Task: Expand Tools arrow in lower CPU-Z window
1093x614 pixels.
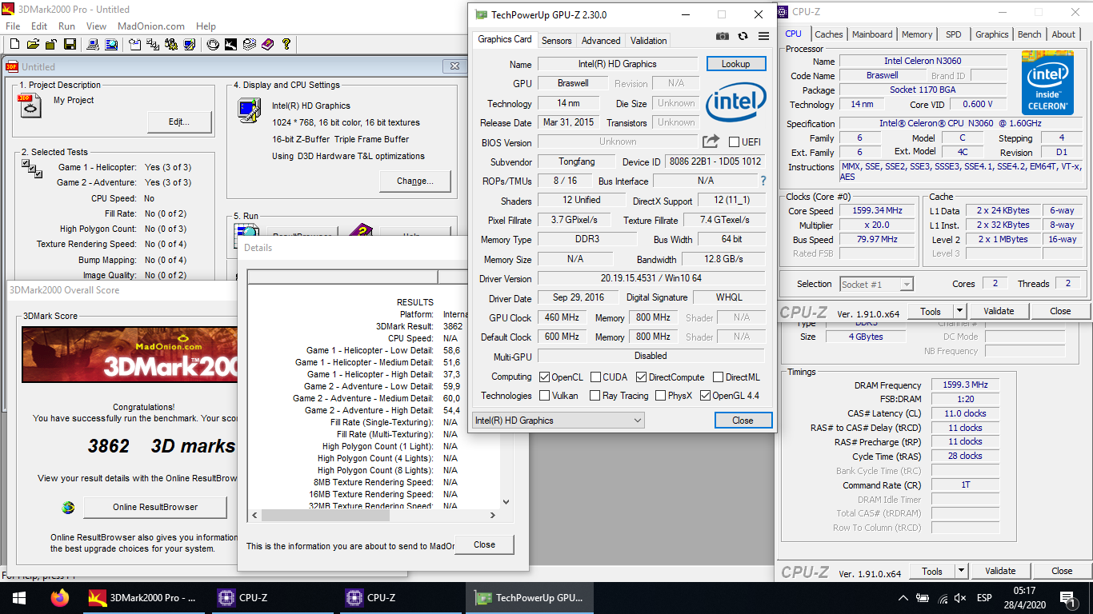Action: (962, 571)
